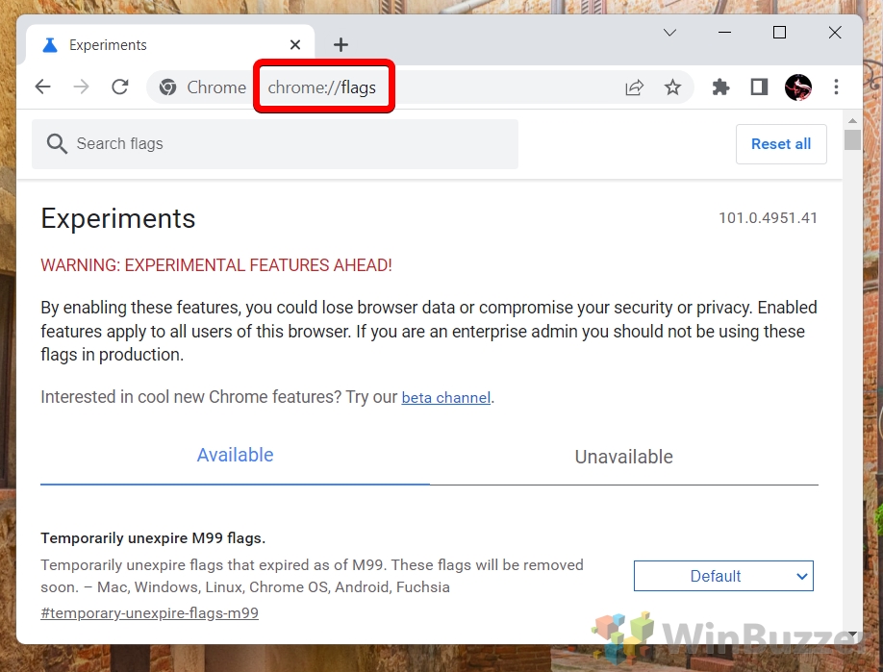Open the profile avatar menu

click(798, 87)
